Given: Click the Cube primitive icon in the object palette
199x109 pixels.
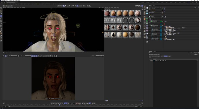Looking at the screenshot, I should click(x=147, y=11).
